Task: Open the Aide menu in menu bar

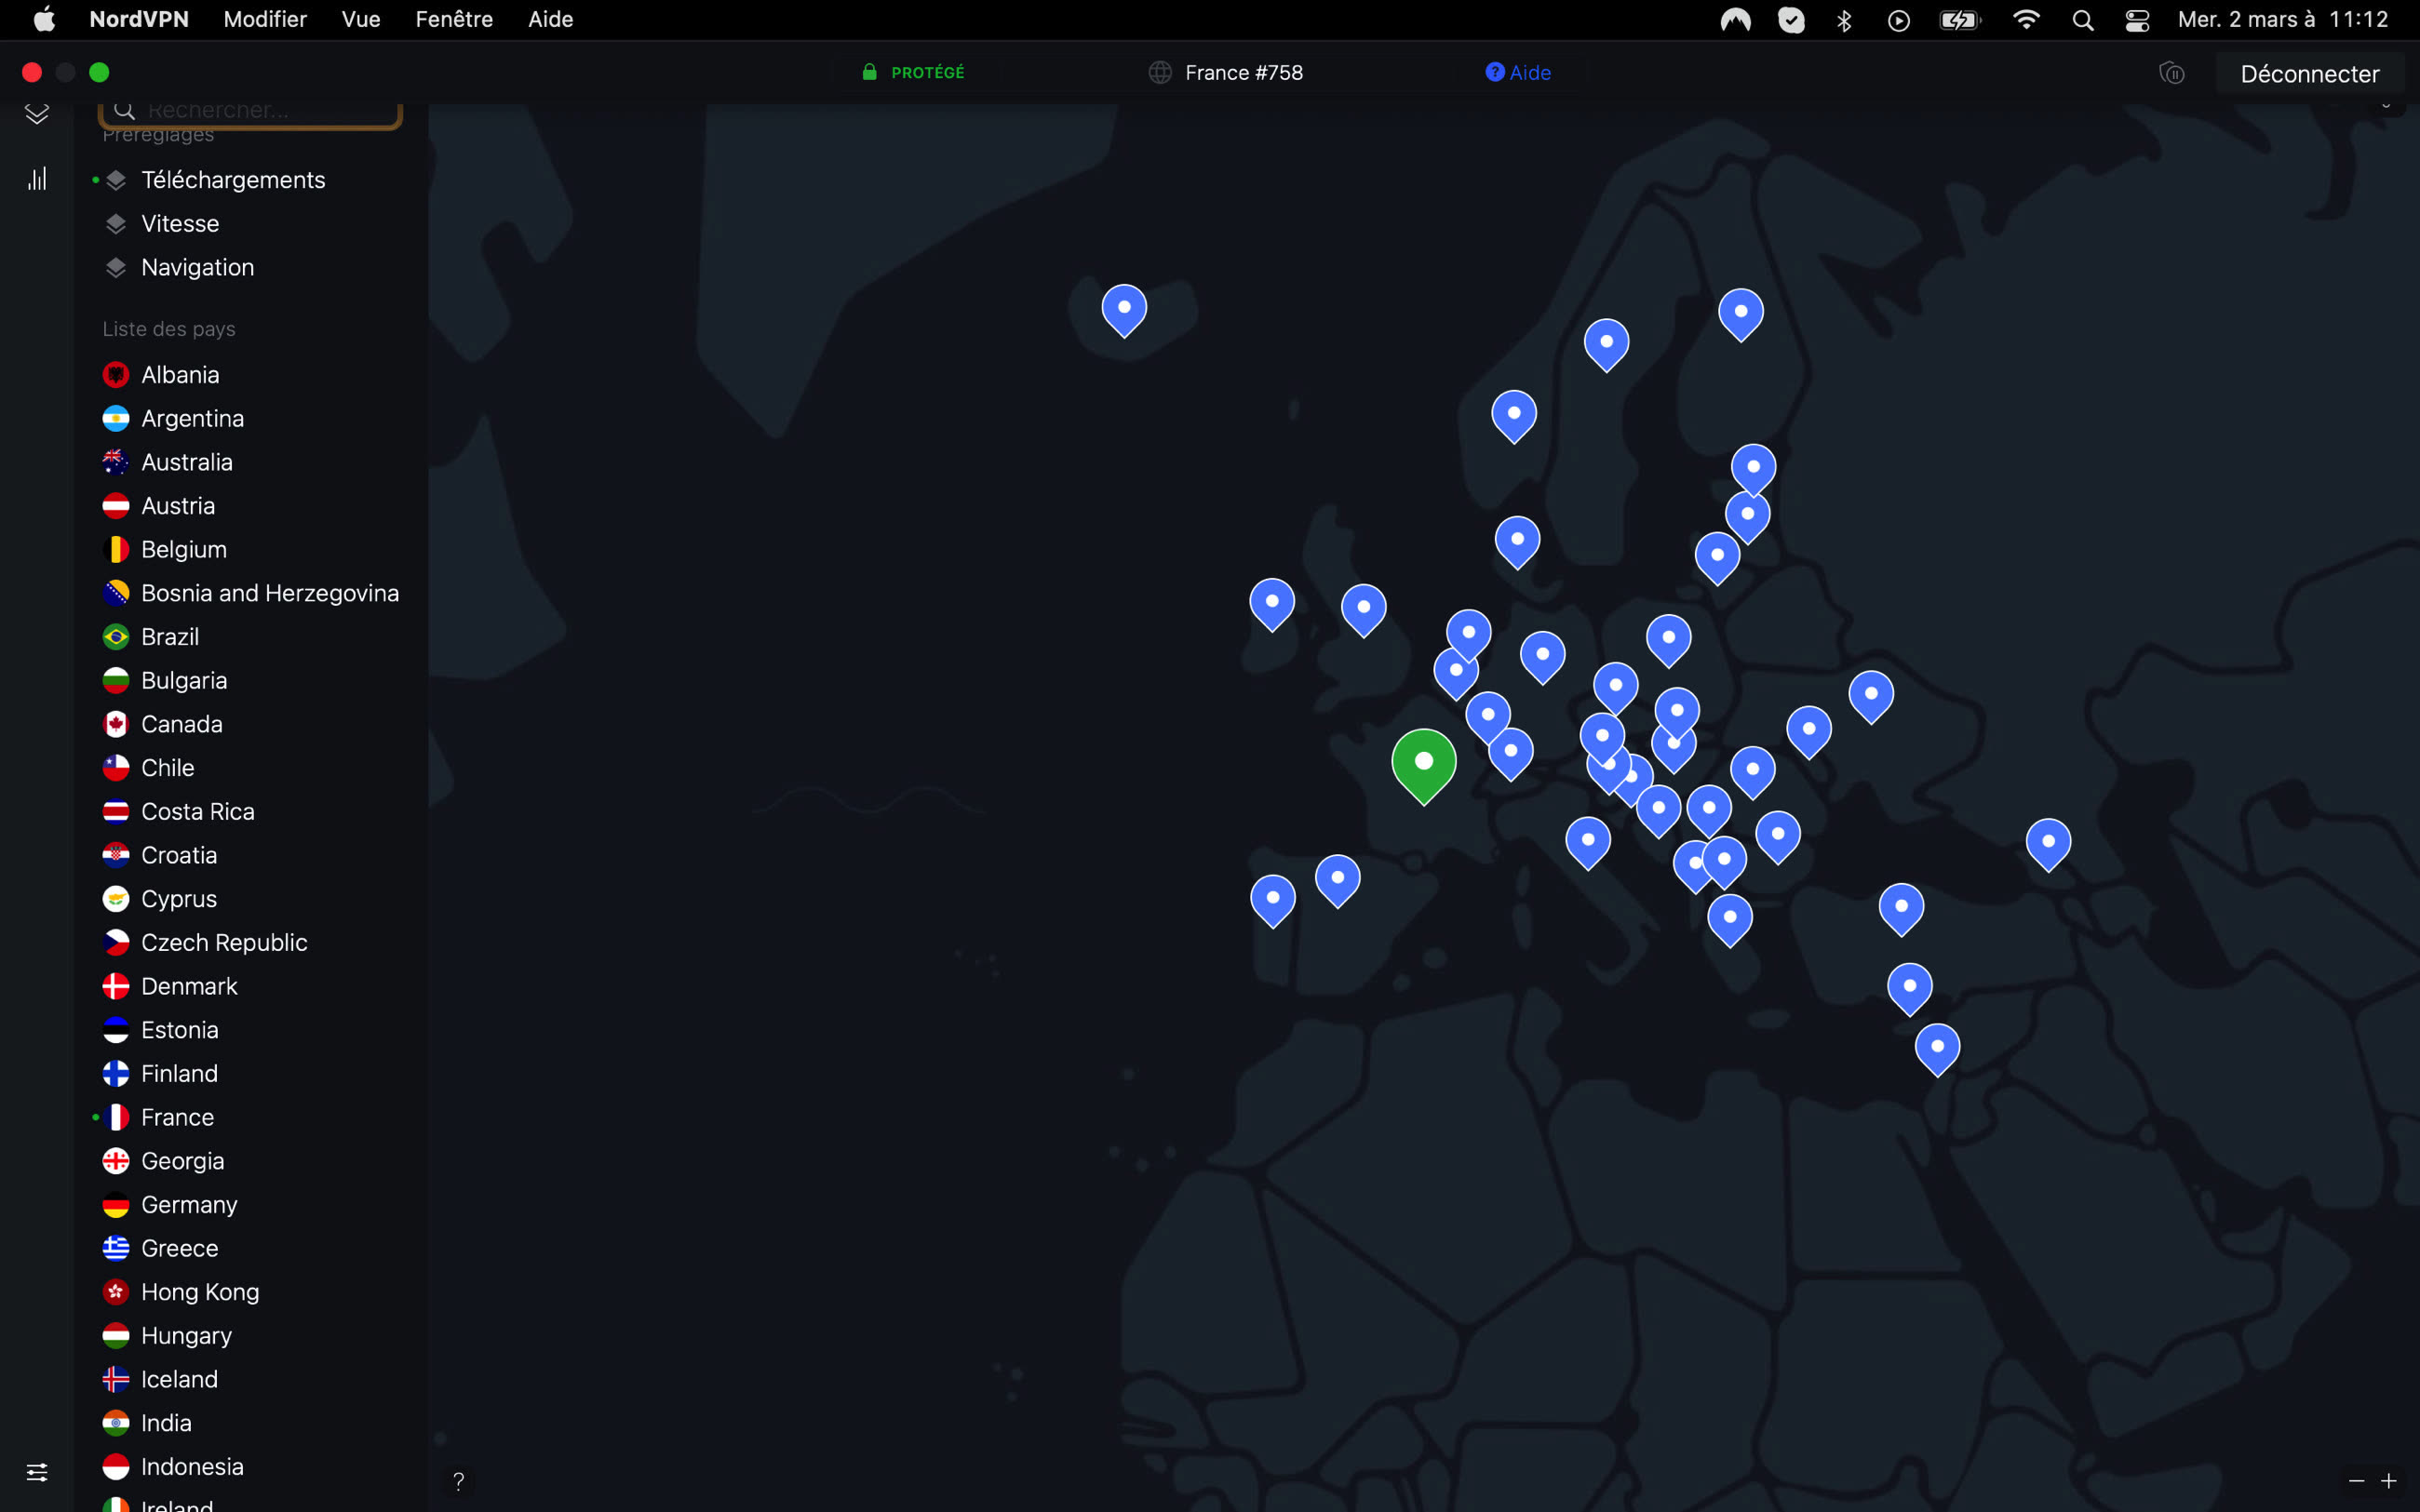Action: coord(551,19)
